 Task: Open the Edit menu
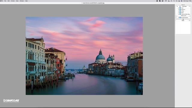(x=9, y=1)
